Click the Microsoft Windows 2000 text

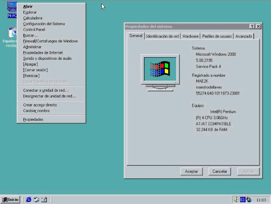[216, 54]
